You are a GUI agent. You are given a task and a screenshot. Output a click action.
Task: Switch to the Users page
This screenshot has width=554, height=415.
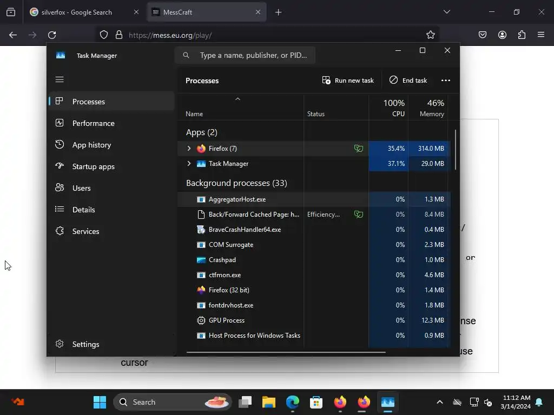[111, 188]
